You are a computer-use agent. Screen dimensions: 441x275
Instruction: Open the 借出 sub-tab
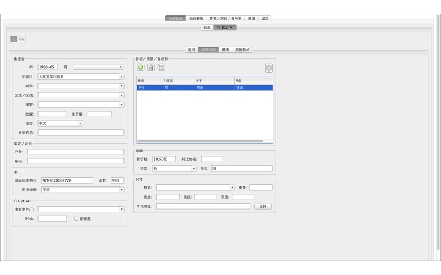tap(225, 50)
